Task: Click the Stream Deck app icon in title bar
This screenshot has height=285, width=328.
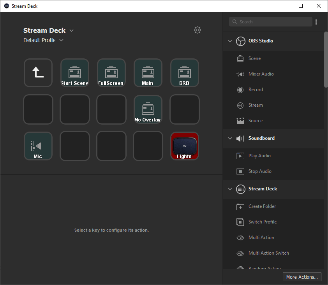Action: (x=7, y=6)
